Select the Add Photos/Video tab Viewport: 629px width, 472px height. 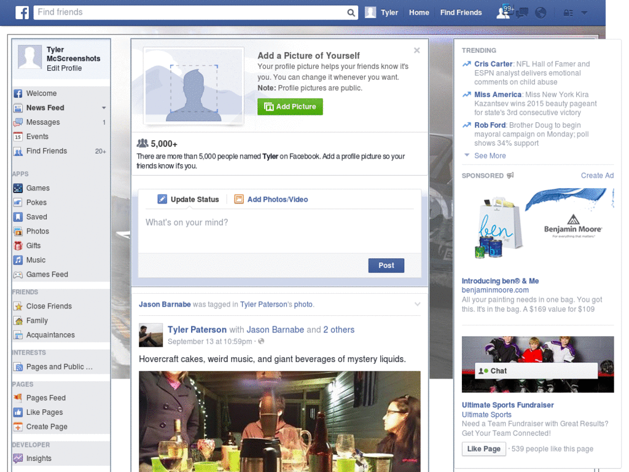[271, 199]
